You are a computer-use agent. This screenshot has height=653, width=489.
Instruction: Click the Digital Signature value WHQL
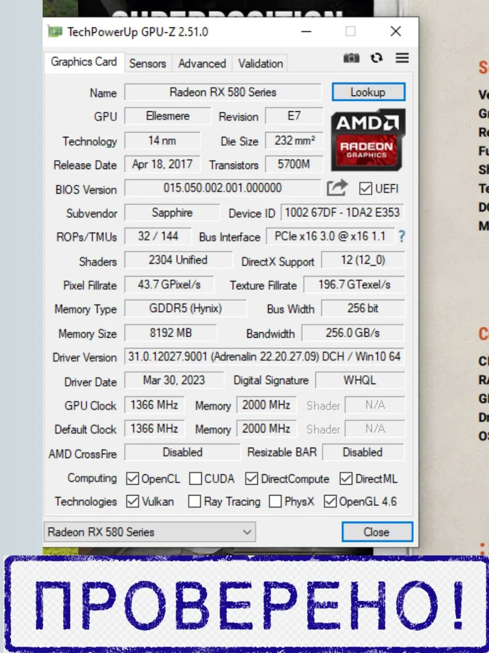[360, 380]
